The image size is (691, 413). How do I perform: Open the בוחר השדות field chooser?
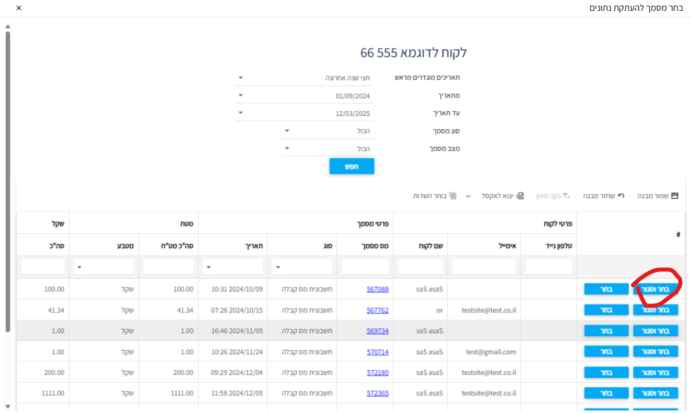[x=435, y=196]
